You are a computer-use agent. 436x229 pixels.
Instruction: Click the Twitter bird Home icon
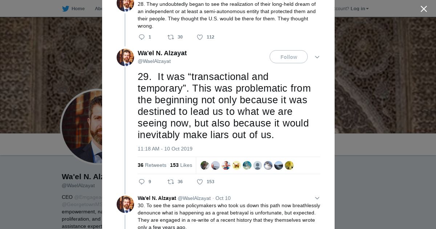(x=66, y=9)
